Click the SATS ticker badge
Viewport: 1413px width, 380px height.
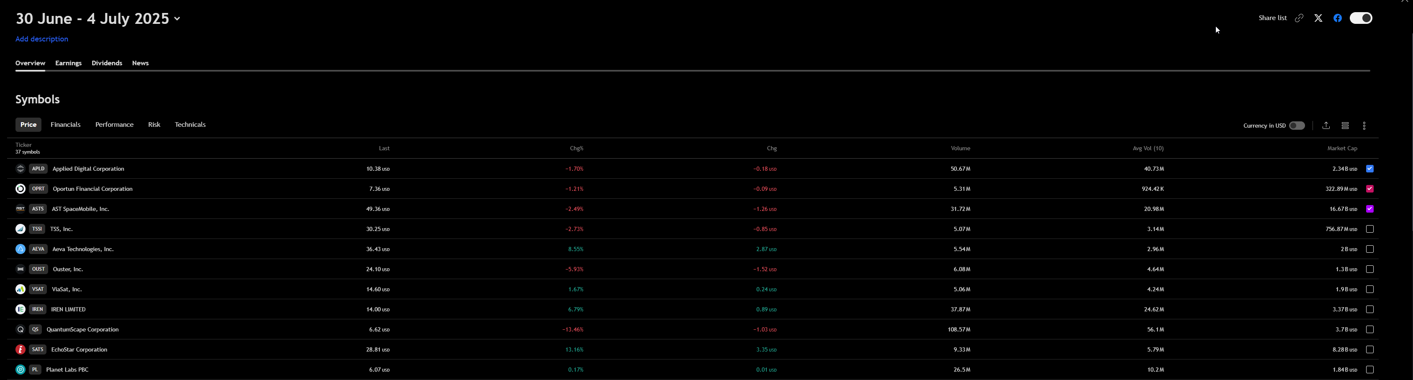click(x=37, y=349)
